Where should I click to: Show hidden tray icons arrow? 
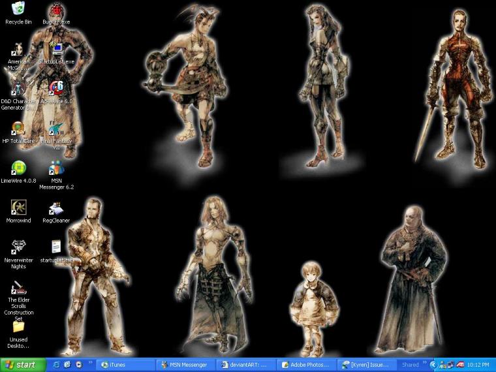433,365
